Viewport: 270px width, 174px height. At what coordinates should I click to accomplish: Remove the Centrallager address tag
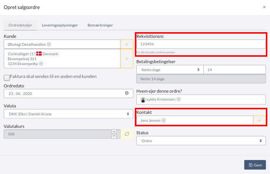click(41, 64)
